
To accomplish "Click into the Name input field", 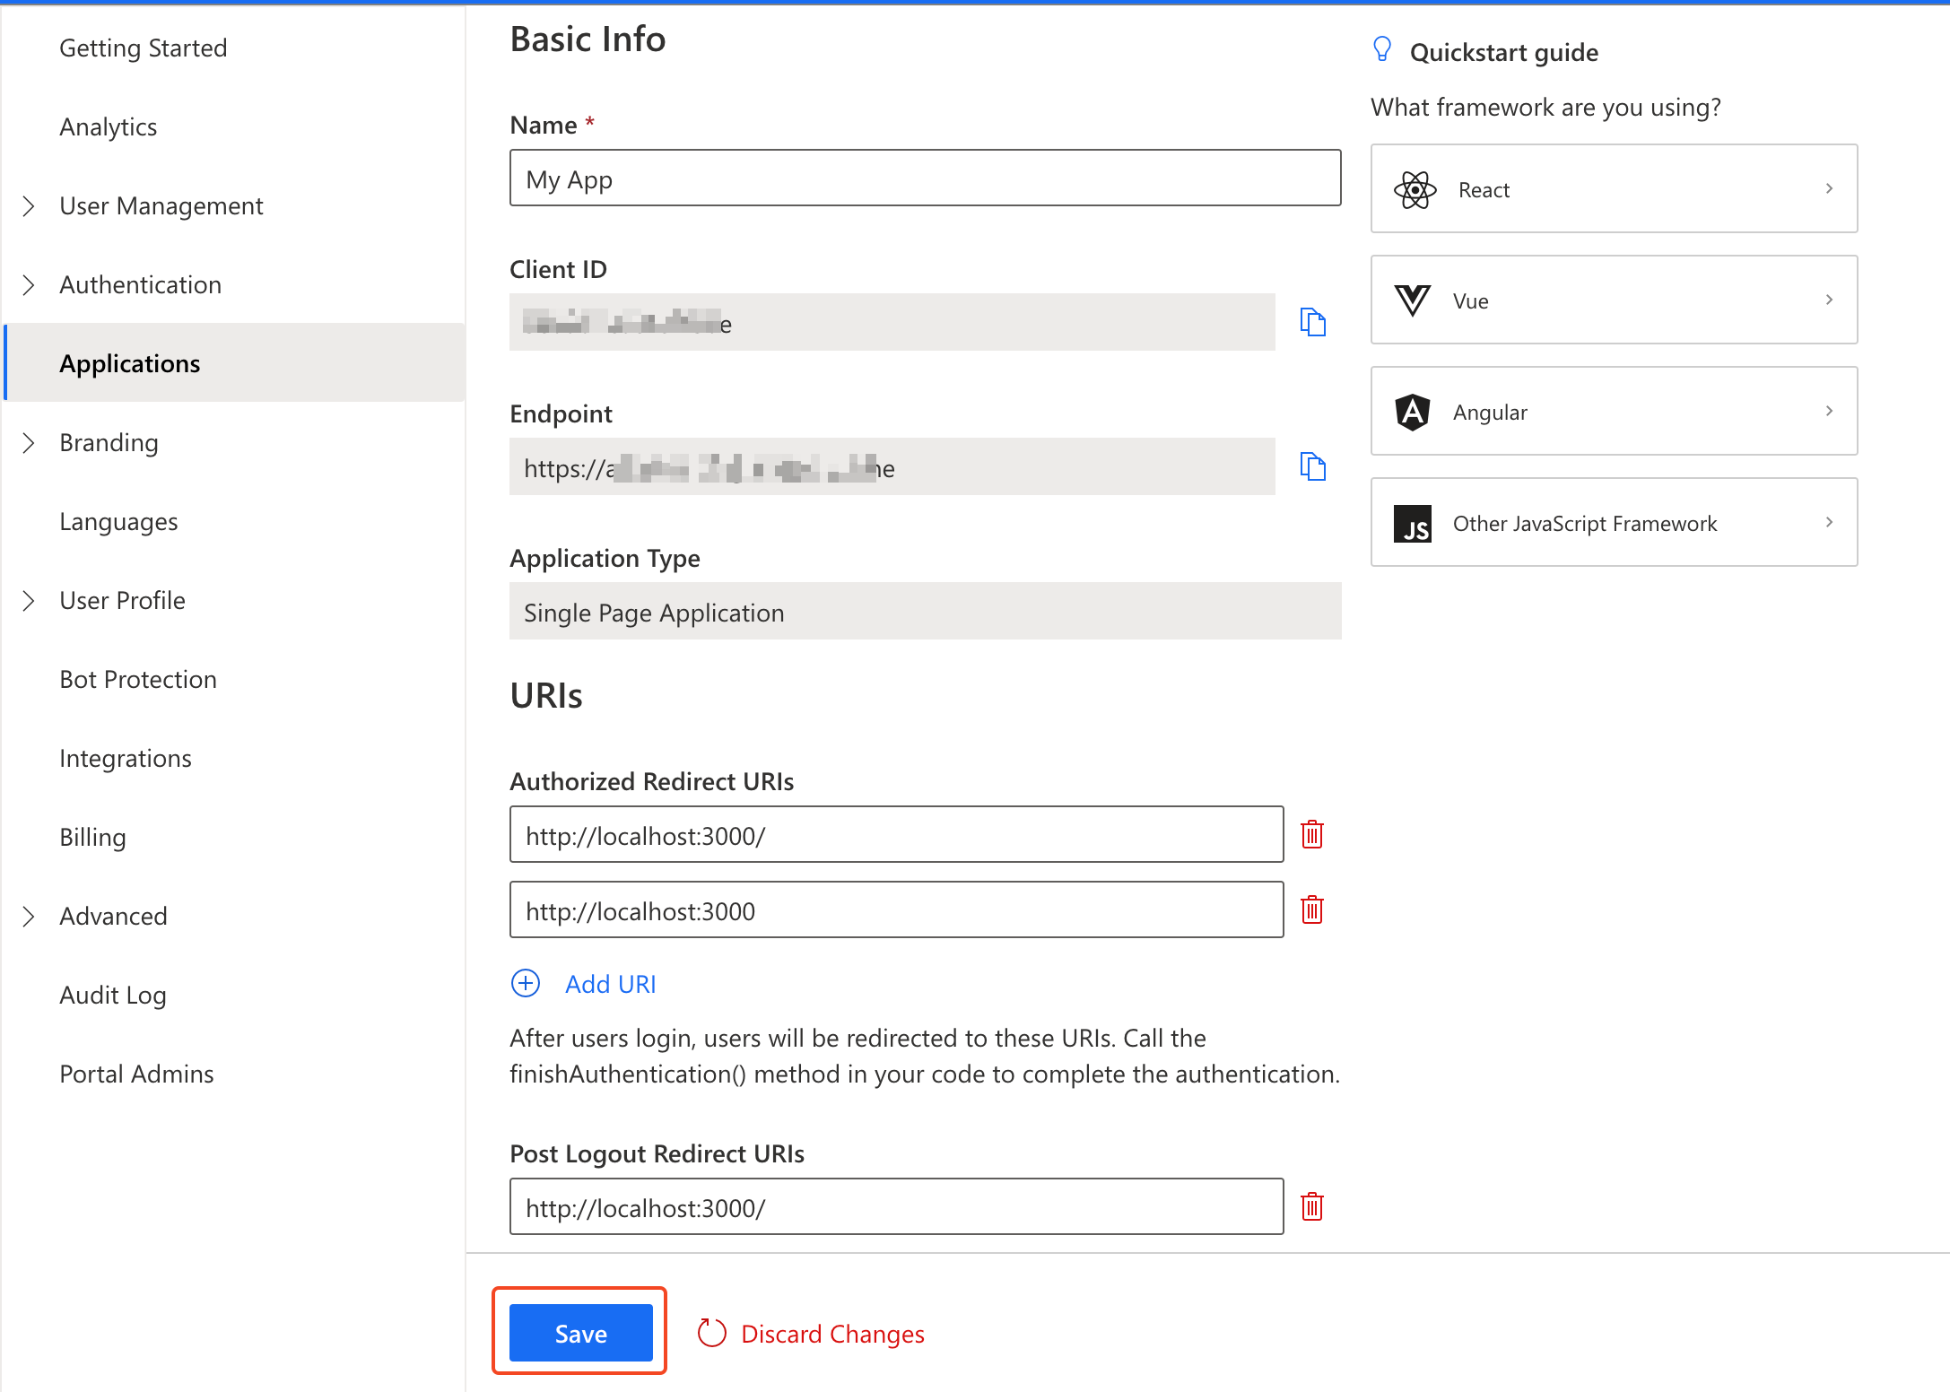I will pyautogui.click(x=924, y=178).
